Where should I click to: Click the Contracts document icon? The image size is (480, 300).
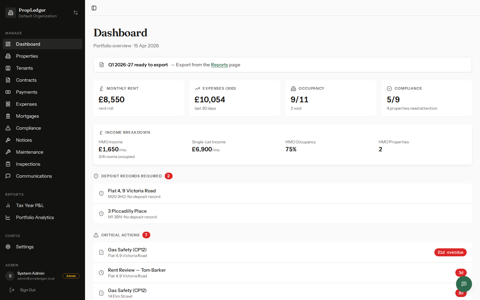coord(8,80)
